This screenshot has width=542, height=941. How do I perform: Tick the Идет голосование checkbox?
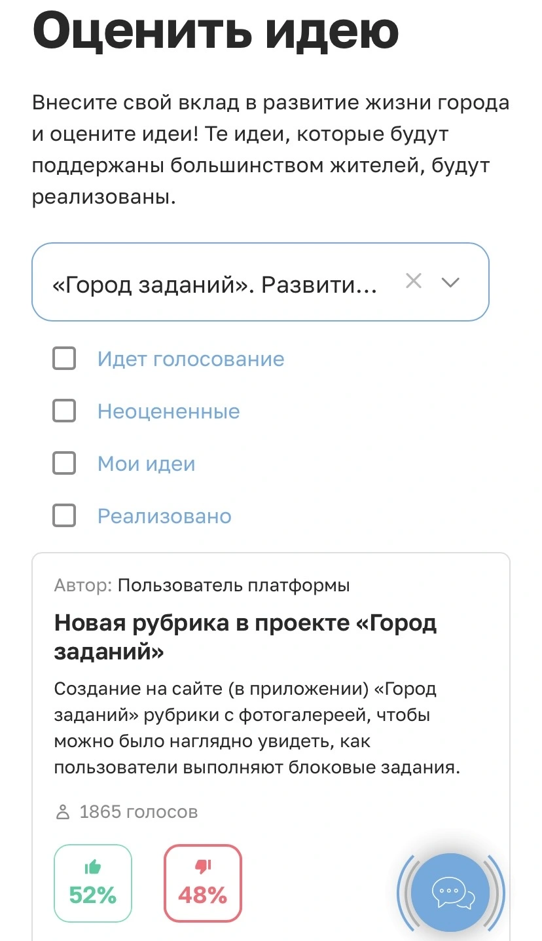[x=64, y=359]
